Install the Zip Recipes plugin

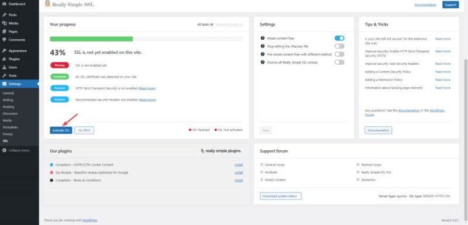pyautogui.click(x=239, y=172)
